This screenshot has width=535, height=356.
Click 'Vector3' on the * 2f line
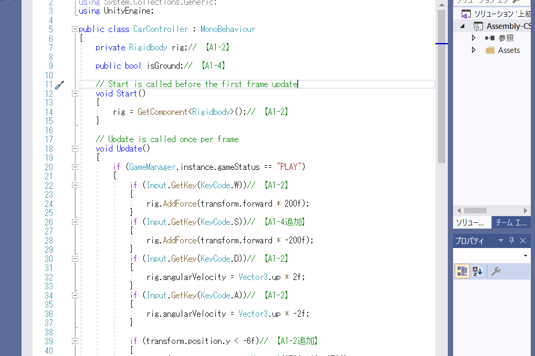click(253, 277)
